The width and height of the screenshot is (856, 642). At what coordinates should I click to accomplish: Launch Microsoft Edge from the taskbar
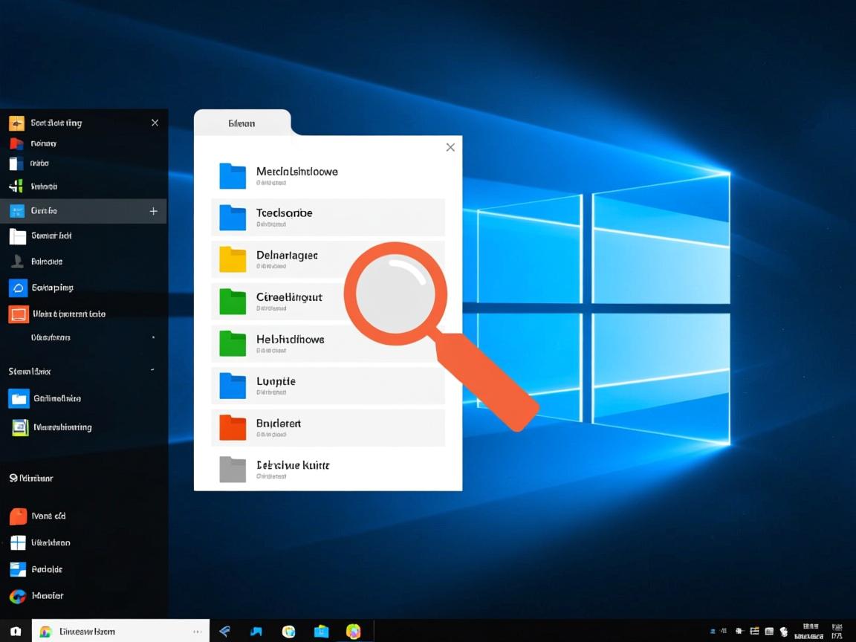point(256,630)
